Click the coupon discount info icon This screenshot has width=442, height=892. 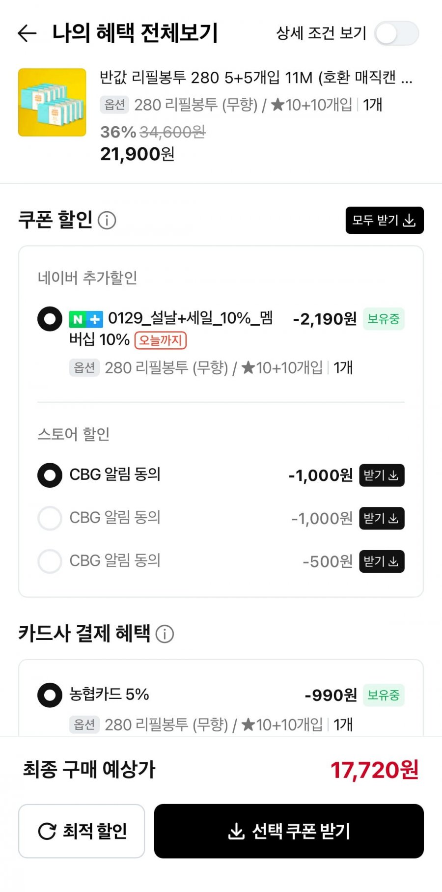click(107, 220)
